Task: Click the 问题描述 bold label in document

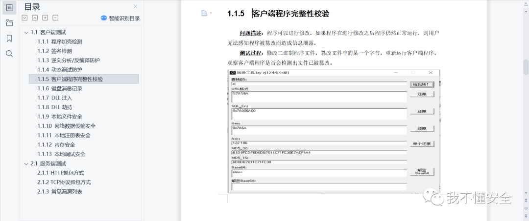Action: 250,33
